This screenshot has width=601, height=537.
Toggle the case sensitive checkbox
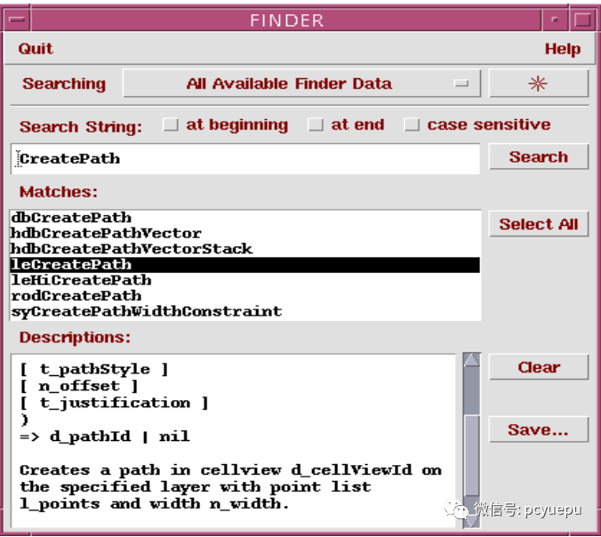pyautogui.click(x=412, y=124)
